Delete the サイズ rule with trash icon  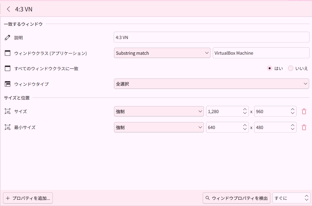click(304, 111)
